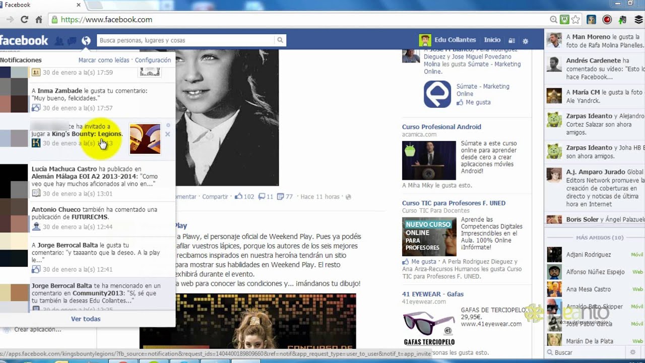Open privacy shortcuts lock icon
Image resolution: width=645 pixels, height=363 pixels.
(511, 40)
